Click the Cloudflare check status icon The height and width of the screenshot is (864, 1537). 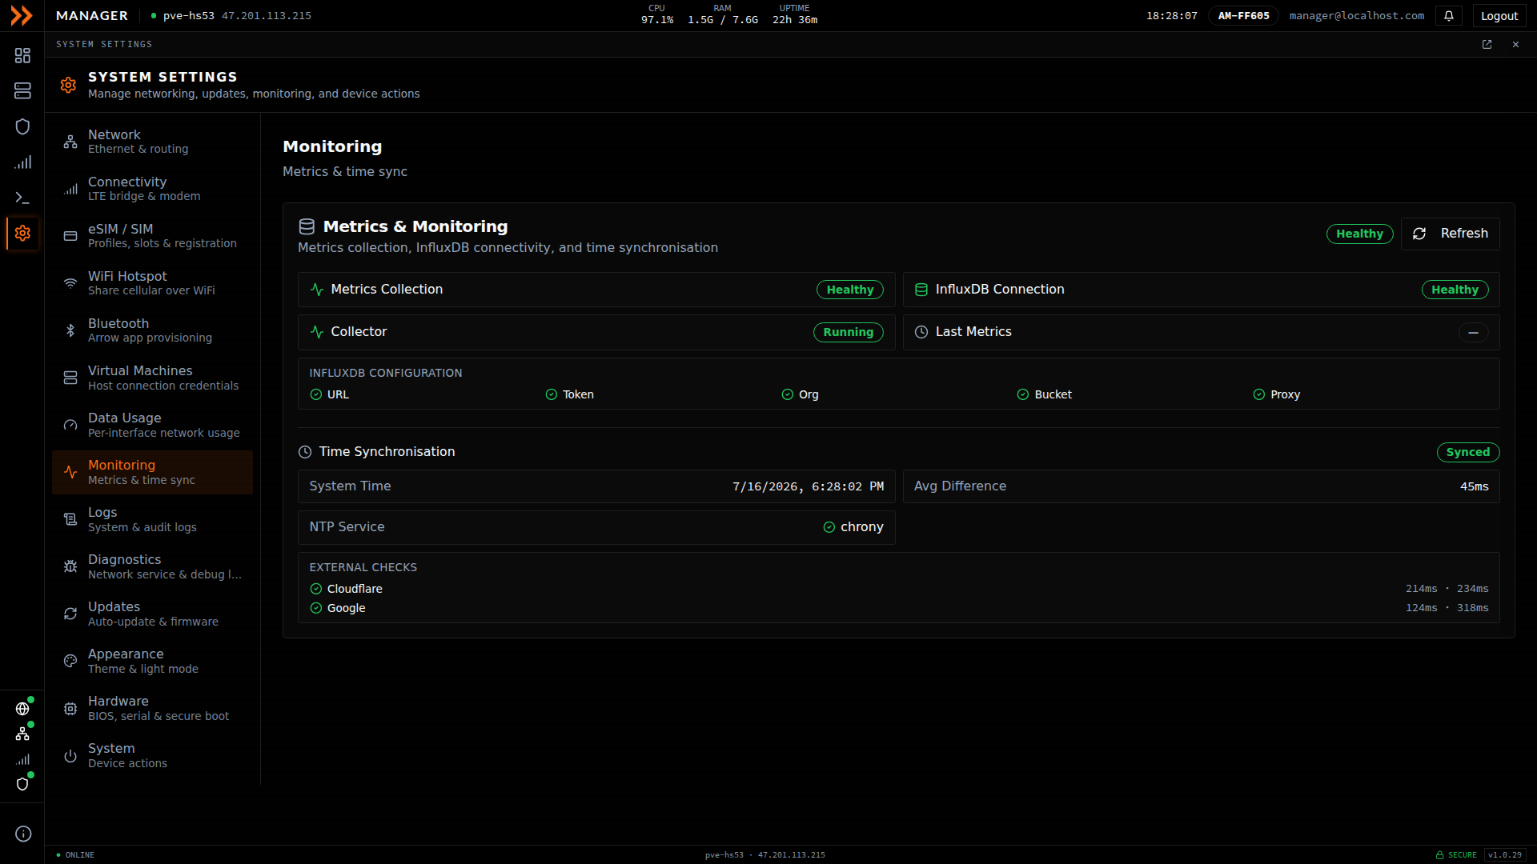[x=316, y=589]
